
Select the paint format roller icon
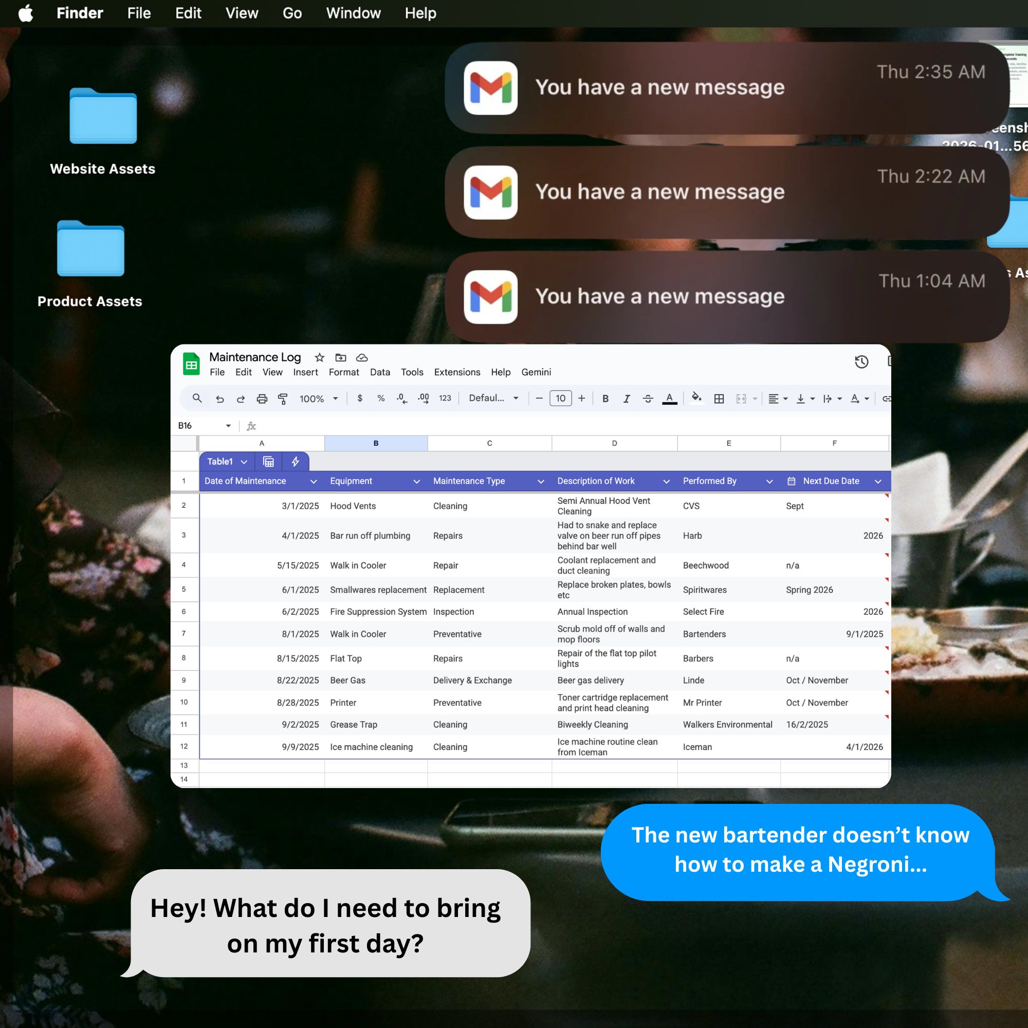283,398
